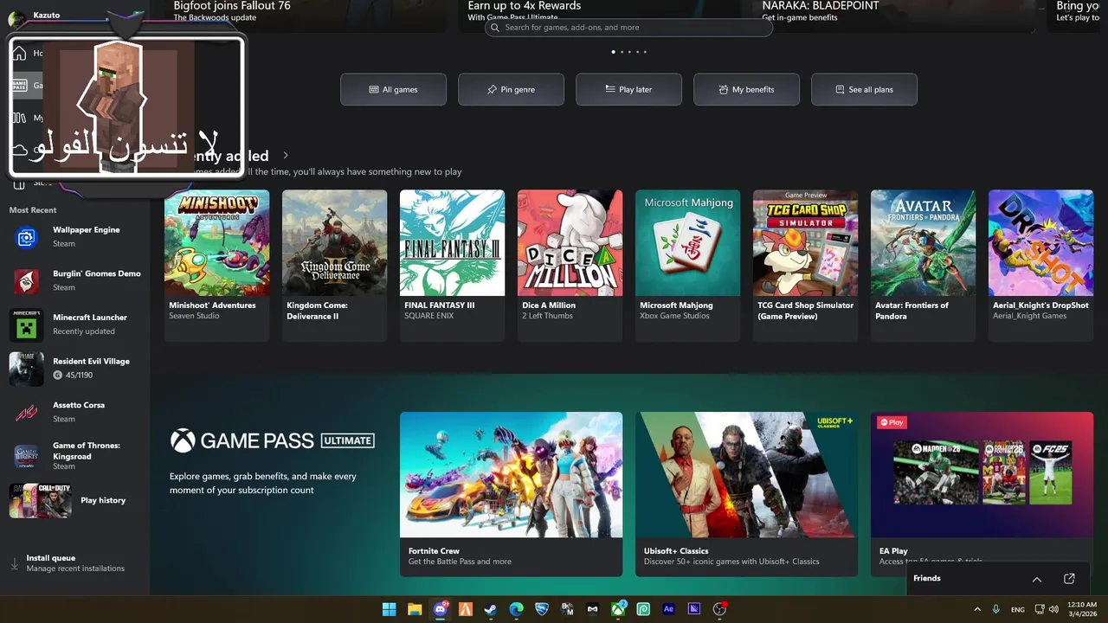Open Microsoft Edge from the taskbar
Viewport: 1108px width, 623px height.
516,609
